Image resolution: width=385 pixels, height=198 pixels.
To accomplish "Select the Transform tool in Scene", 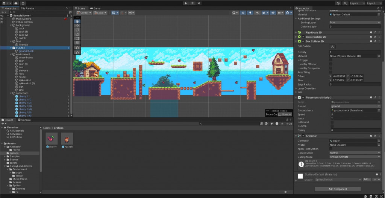I will 77,43.
